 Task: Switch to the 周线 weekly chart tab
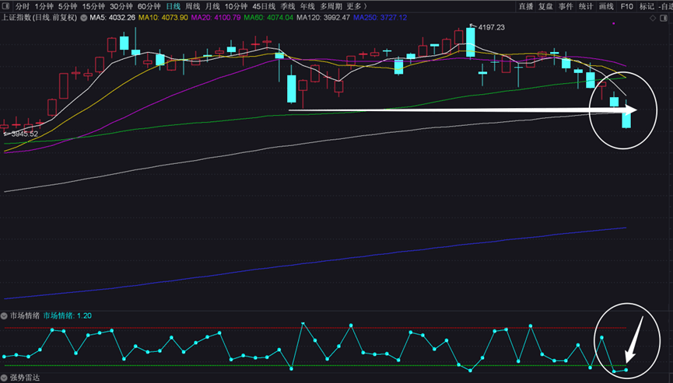pos(192,6)
